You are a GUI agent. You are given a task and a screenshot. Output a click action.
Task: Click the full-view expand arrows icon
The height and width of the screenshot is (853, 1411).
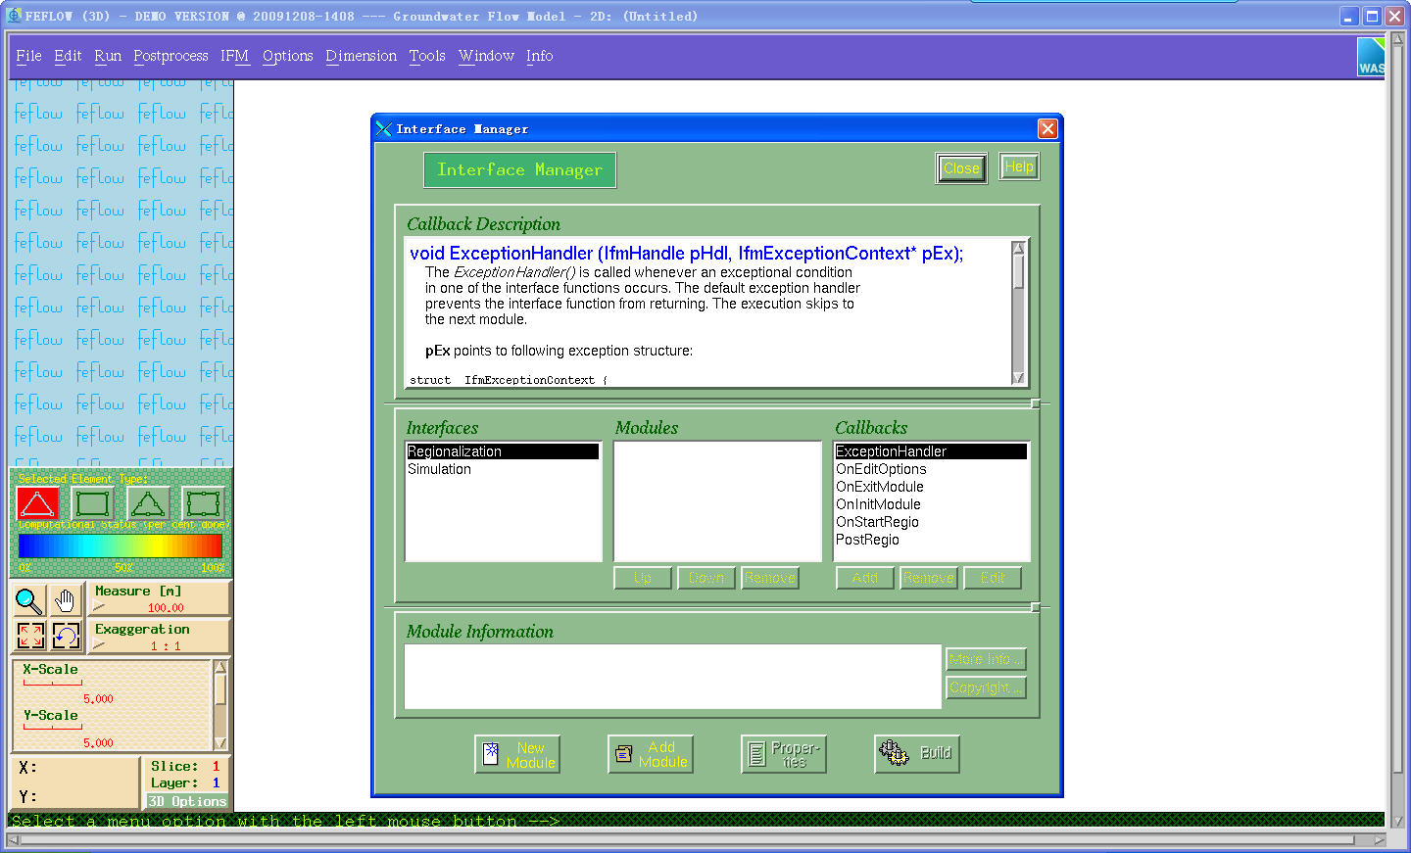pos(29,637)
